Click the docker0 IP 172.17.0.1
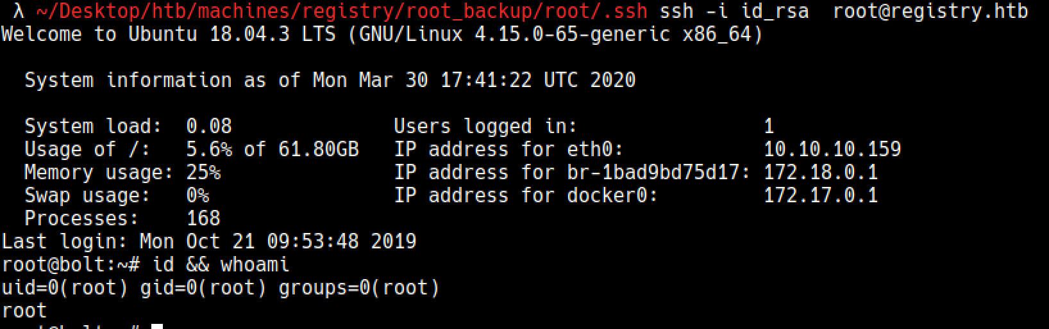This screenshot has height=329, width=1049. pos(821,195)
